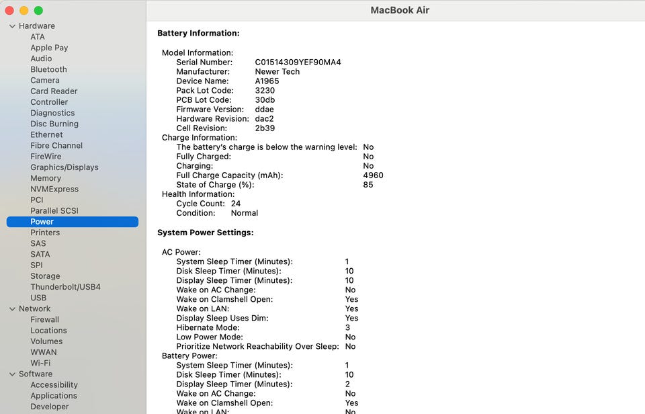Image resolution: width=645 pixels, height=414 pixels.
Task: Select Disc Burning in sidebar
Action: click(x=54, y=124)
